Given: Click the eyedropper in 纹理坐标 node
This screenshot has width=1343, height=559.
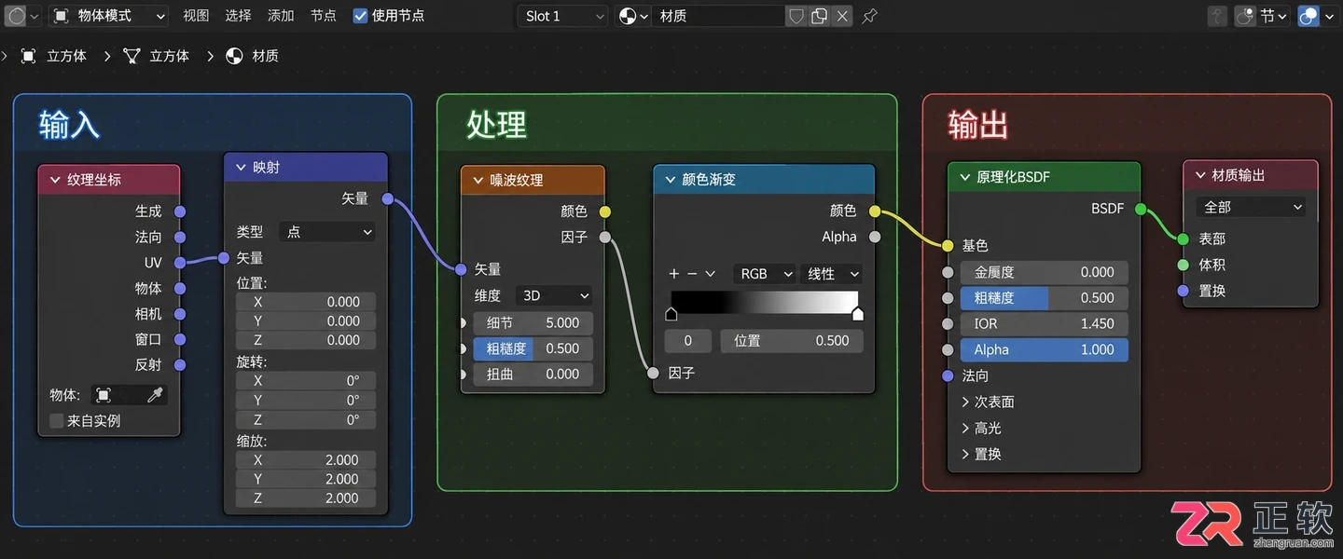Looking at the screenshot, I should pyautogui.click(x=155, y=396).
